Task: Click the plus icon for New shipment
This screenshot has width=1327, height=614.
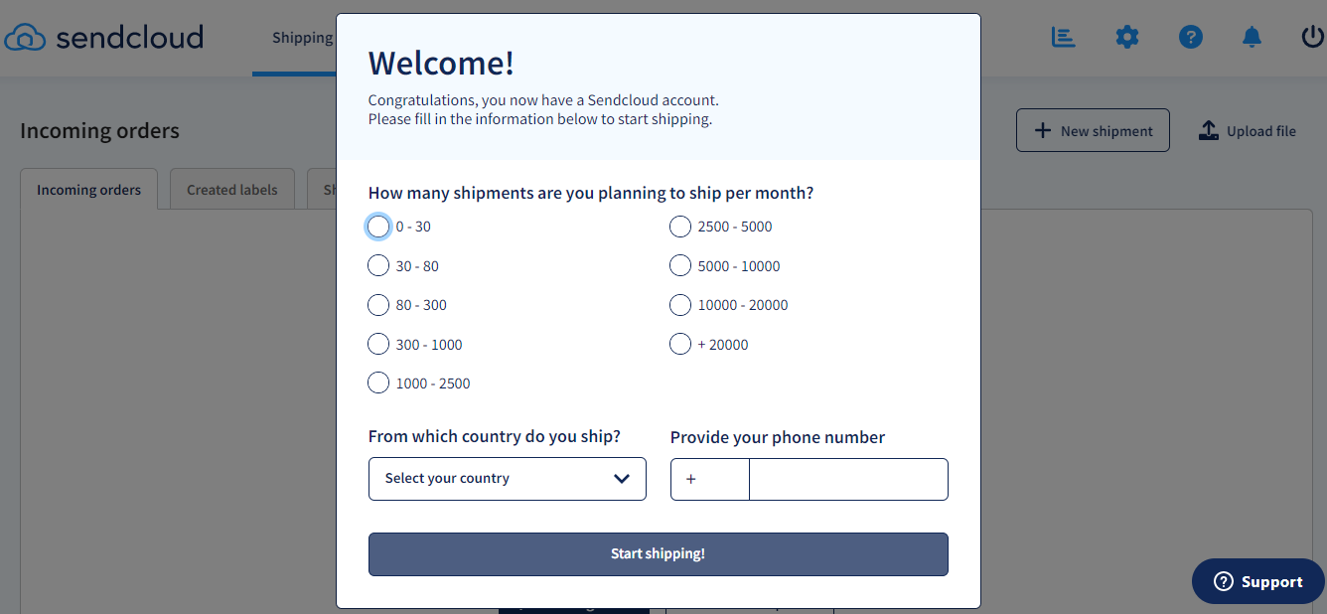Action: [x=1043, y=130]
